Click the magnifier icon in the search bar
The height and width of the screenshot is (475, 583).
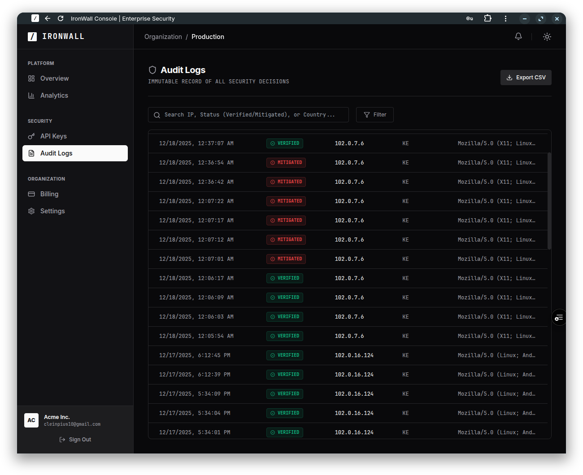[157, 115]
